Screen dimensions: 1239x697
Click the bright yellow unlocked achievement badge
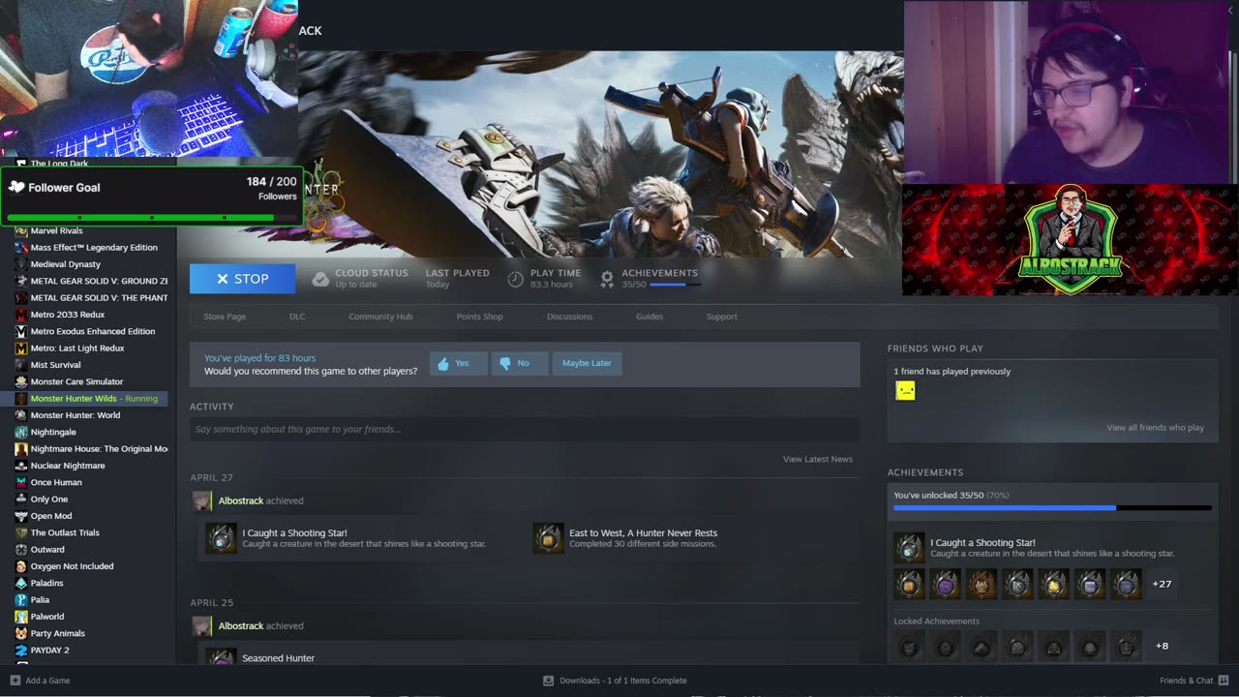1053,584
